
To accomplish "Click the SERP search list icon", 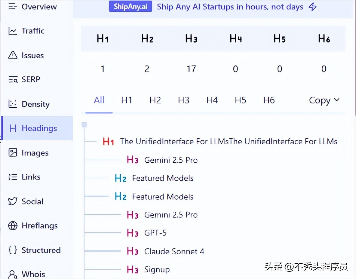I will [x=13, y=80].
